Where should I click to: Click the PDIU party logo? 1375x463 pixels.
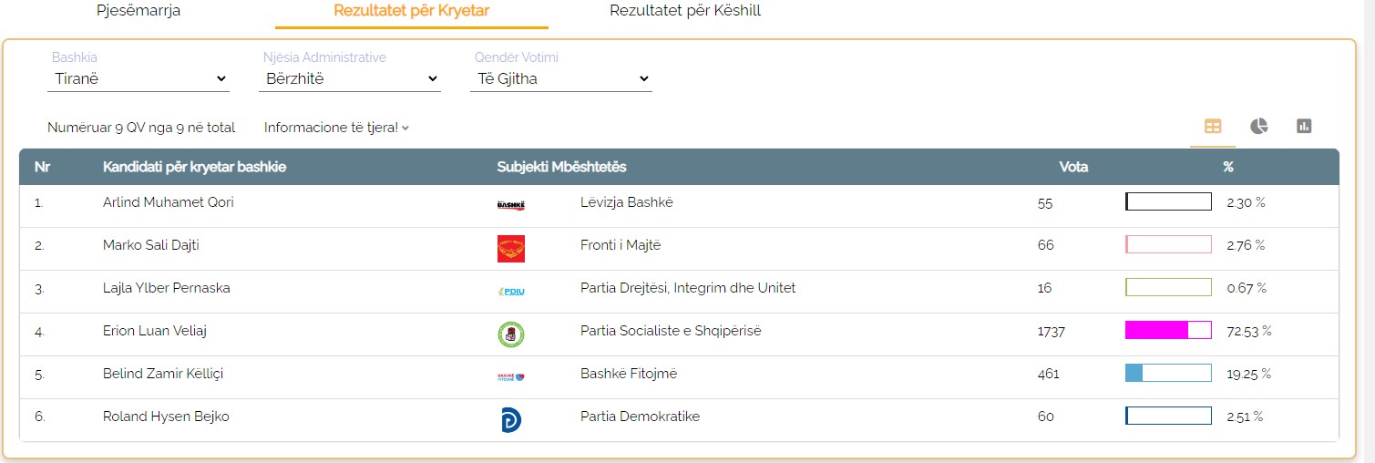click(510, 291)
